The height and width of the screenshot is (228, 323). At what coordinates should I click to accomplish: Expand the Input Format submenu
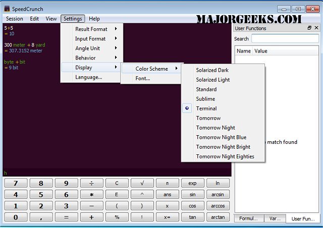pos(92,39)
